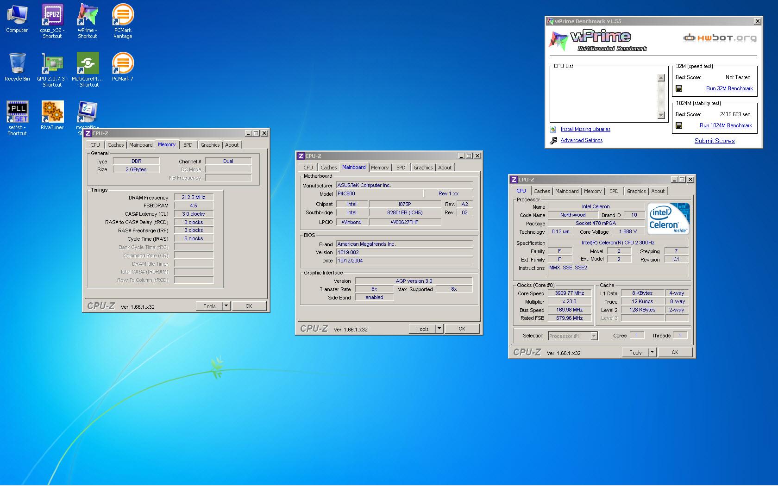Select the msconfig shortcut icon

point(88,113)
